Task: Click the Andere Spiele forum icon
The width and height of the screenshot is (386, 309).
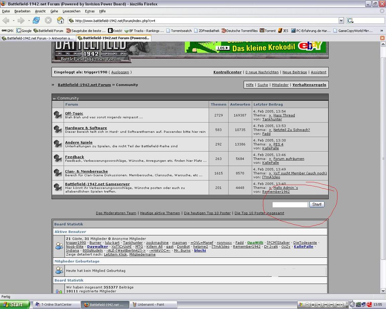Action: coord(58,144)
